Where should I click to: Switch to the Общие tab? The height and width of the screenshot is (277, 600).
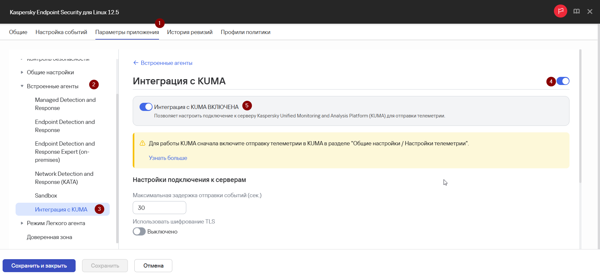[x=18, y=32]
